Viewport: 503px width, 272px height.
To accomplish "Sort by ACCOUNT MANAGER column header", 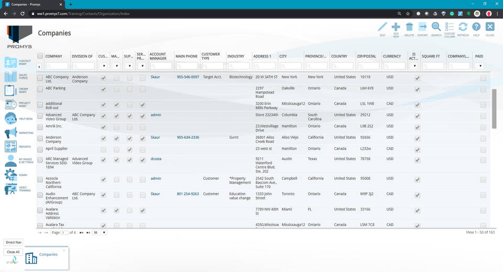I will pos(158,56).
